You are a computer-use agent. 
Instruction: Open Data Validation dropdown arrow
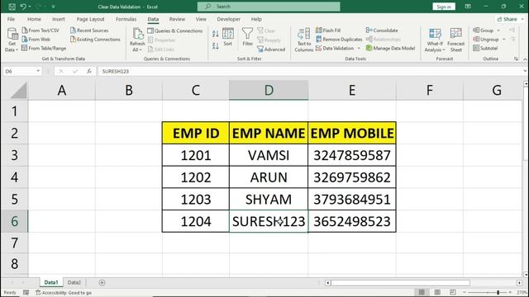click(359, 49)
